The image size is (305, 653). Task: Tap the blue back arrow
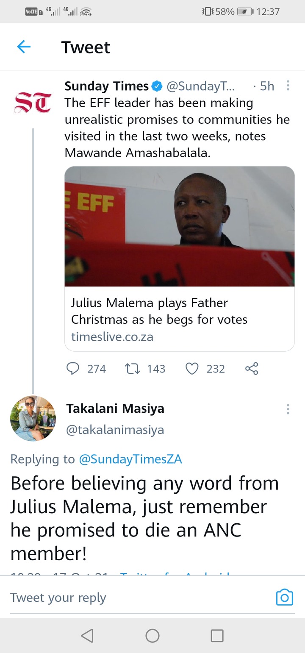(24, 47)
